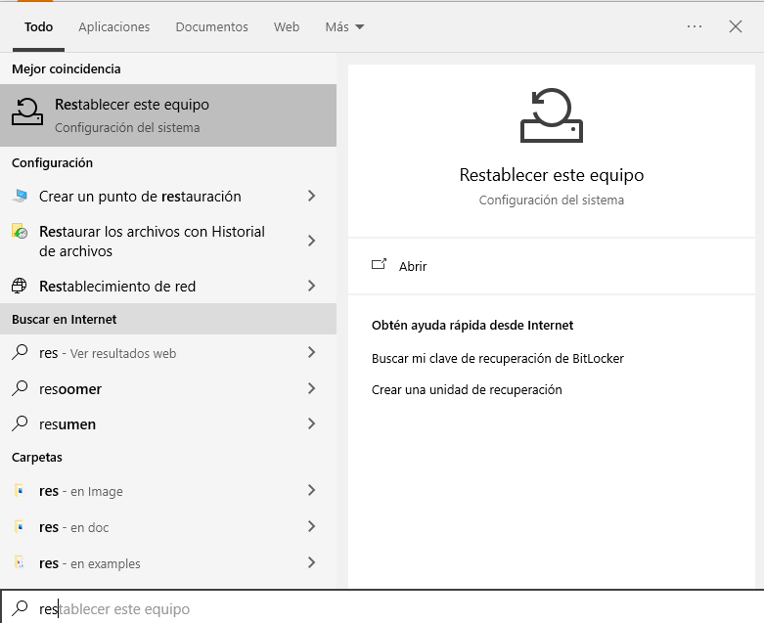Screen dimensions: 764x623
Task: Click Abrir in the preview pane
Action: [x=412, y=266]
